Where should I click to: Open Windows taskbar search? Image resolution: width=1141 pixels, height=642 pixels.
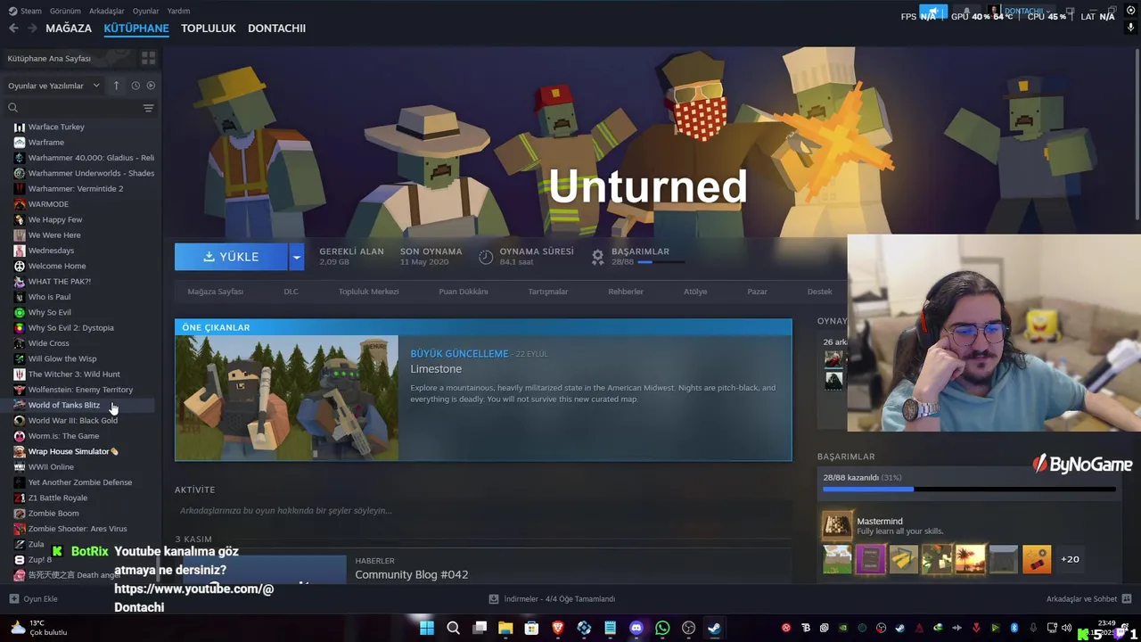pyautogui.click(x=453, y=629)
